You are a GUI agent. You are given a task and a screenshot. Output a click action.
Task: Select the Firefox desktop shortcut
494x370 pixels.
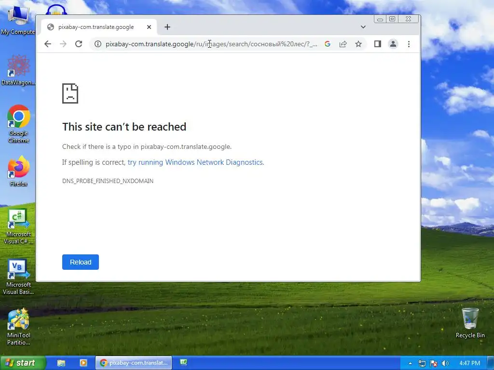19,172
